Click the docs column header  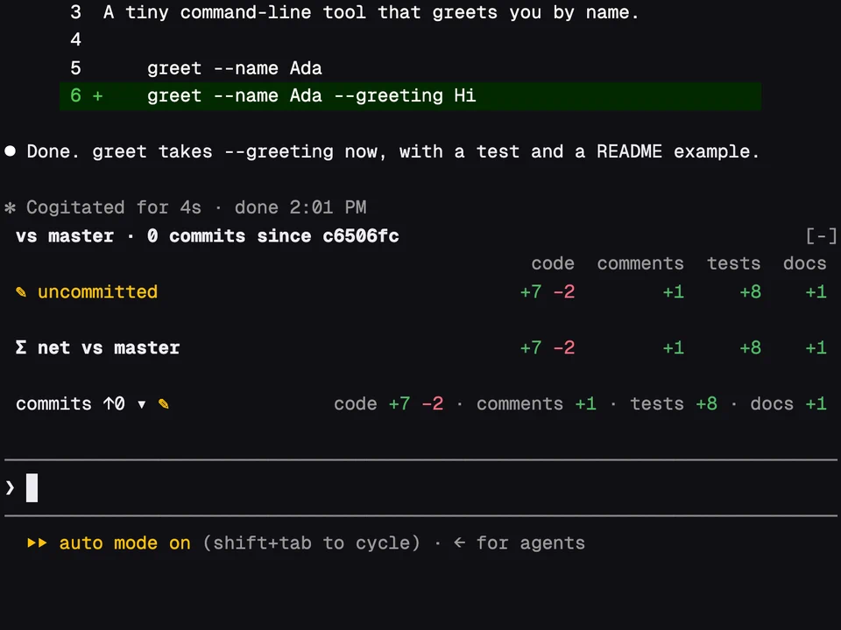[804, 263]
